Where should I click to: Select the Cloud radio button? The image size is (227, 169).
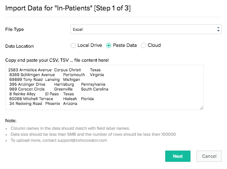pos(143,45)
